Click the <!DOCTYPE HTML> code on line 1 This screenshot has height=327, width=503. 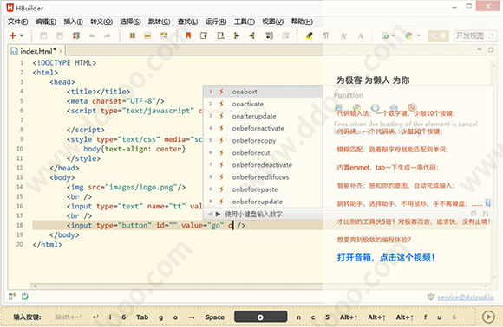tap(64, 62)
